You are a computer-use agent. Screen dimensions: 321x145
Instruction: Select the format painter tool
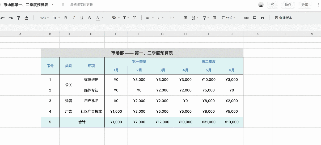click(19, 18)
